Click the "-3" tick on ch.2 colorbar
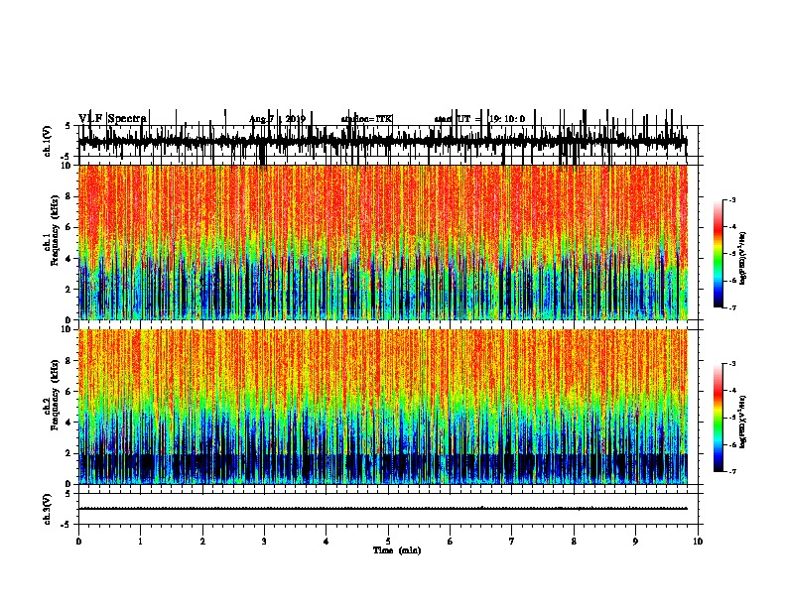Screen dimensions: 786x607 pyautogui.click(x=732, y=364)
